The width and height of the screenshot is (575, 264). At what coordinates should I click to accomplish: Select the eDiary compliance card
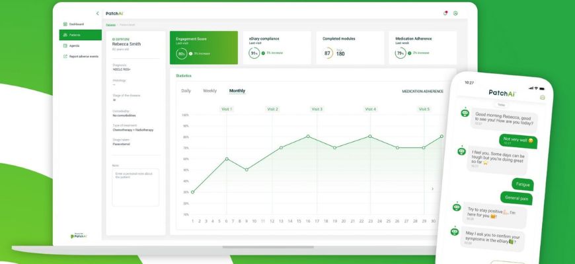coord(277,48)
